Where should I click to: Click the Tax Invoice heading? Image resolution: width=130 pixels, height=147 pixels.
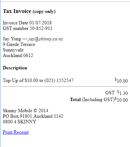tap(17, 11)
